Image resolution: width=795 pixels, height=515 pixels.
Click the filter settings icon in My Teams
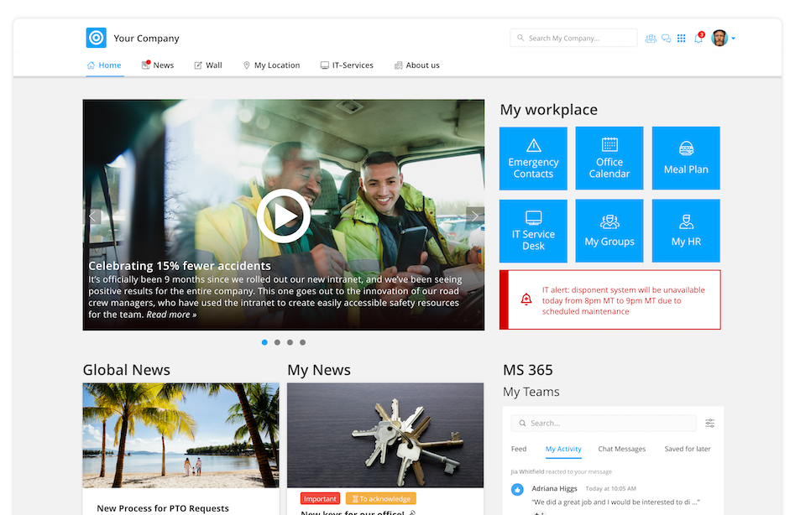point(710,424)
